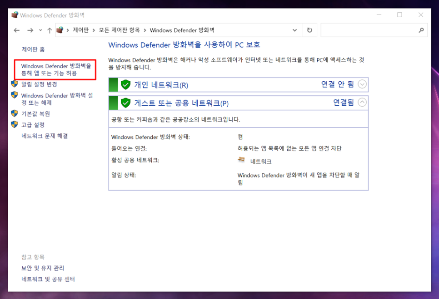Viewport: 439px width, 299px height.
Task: Go back with the left arrow button
Action: pos(17,30)
